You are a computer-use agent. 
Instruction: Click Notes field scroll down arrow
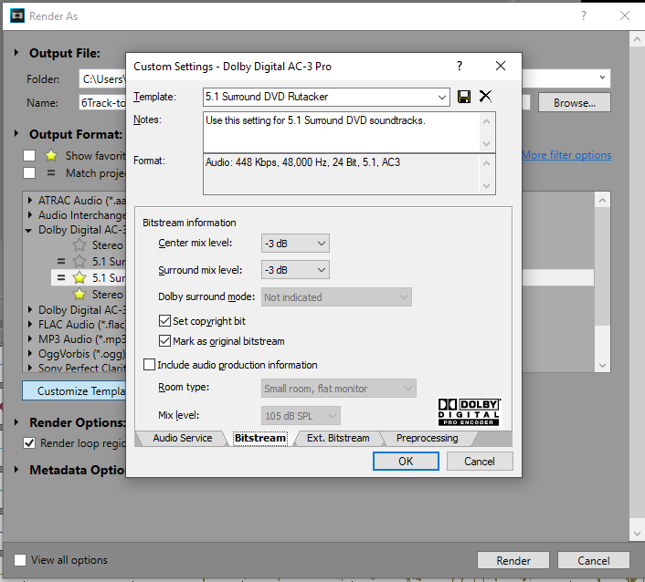click(x=487, y=144)
